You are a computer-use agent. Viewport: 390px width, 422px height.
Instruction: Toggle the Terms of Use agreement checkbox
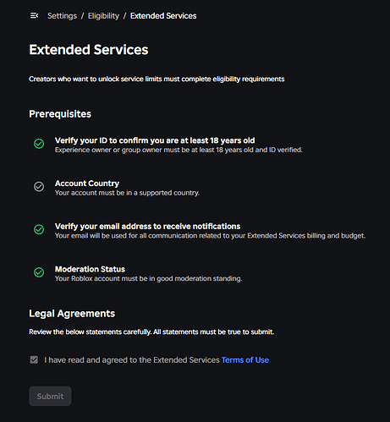pos(34,359)
